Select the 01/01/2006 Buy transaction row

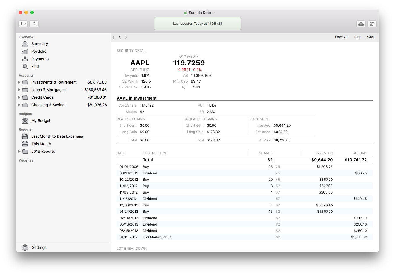[x=245, y=167]
